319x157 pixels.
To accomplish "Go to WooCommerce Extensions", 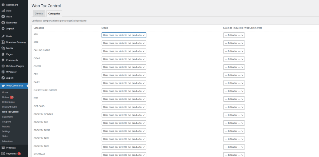I will (7, 141).
